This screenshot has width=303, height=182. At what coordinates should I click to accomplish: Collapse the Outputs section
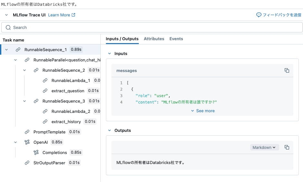(x=109, y=130)
